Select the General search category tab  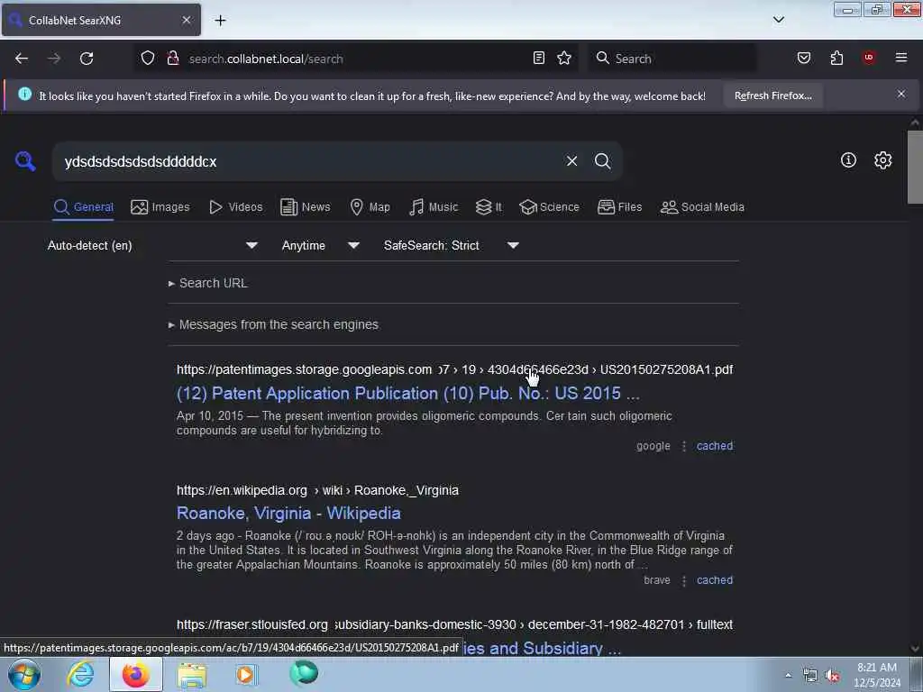tap(83, 207)
